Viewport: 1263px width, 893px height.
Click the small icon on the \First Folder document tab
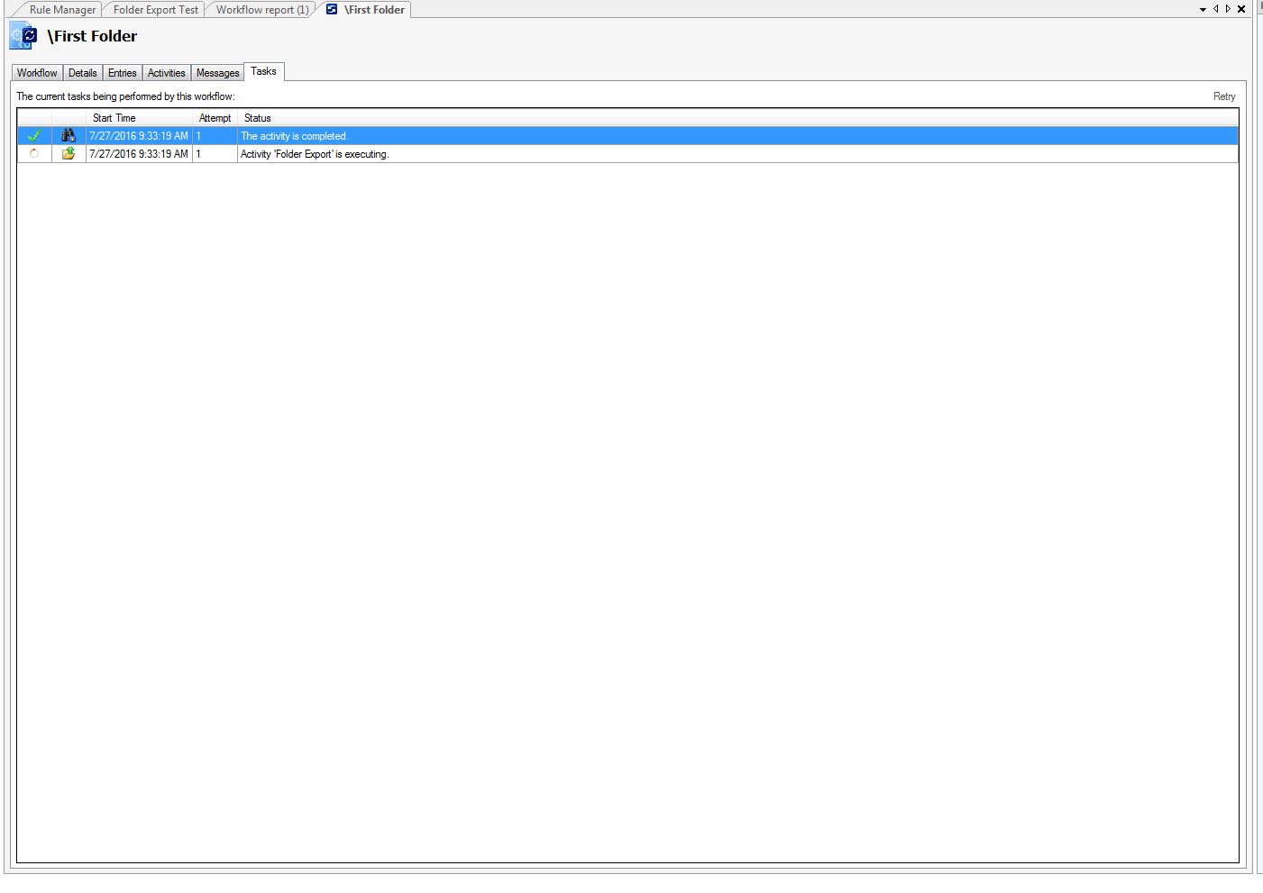point(332,9)
